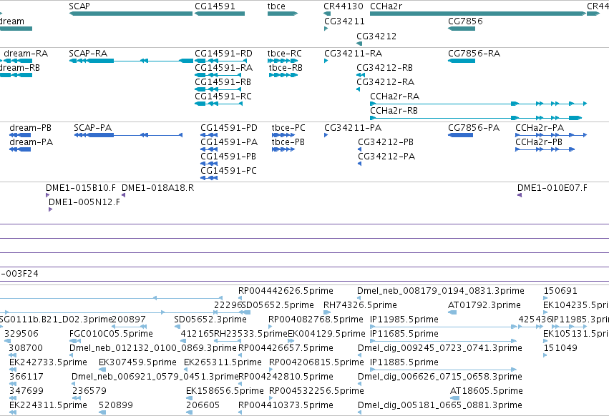Select the CG7856-RA transcript
The image size is (609, 416).
click(462, 61)
